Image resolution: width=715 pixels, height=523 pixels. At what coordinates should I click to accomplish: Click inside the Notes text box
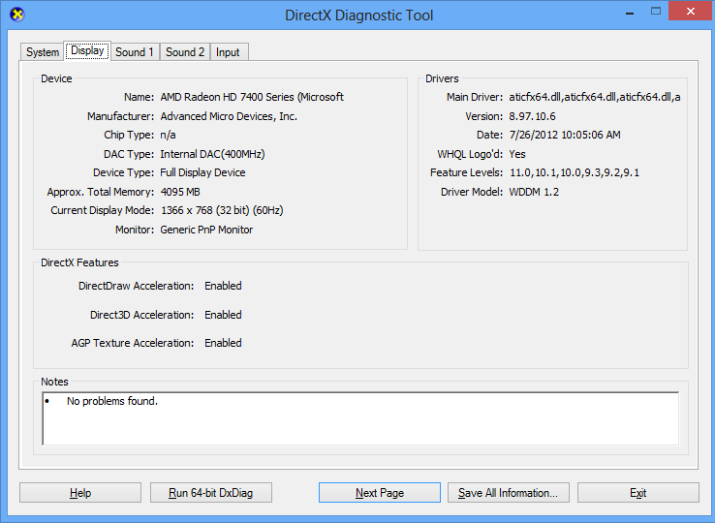pyautogui.click(x=360, y=418)
